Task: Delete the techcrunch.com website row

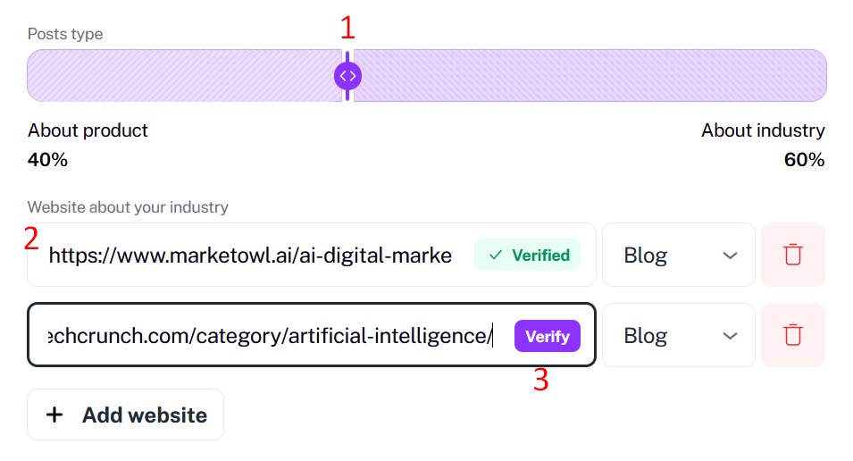Action: [x=792, y=335]
